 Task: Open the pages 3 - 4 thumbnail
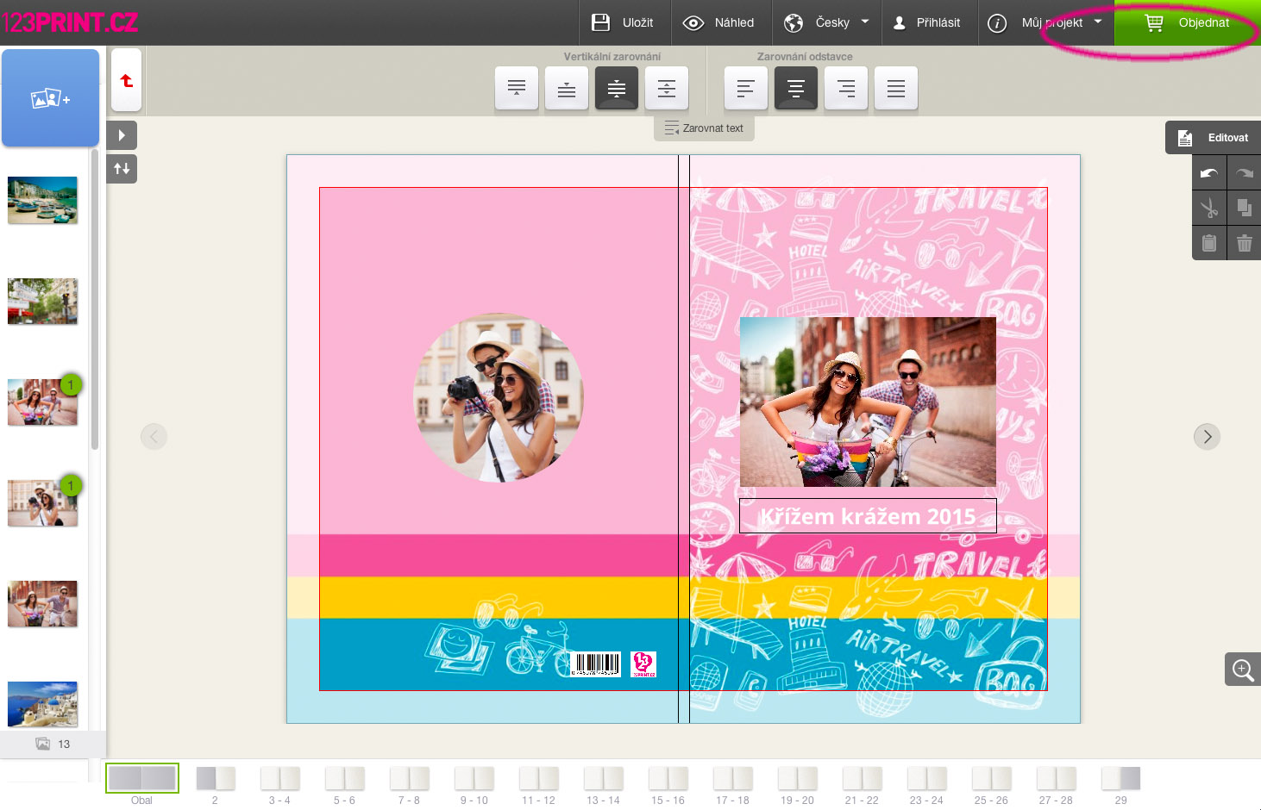click(x=279, y=782)
